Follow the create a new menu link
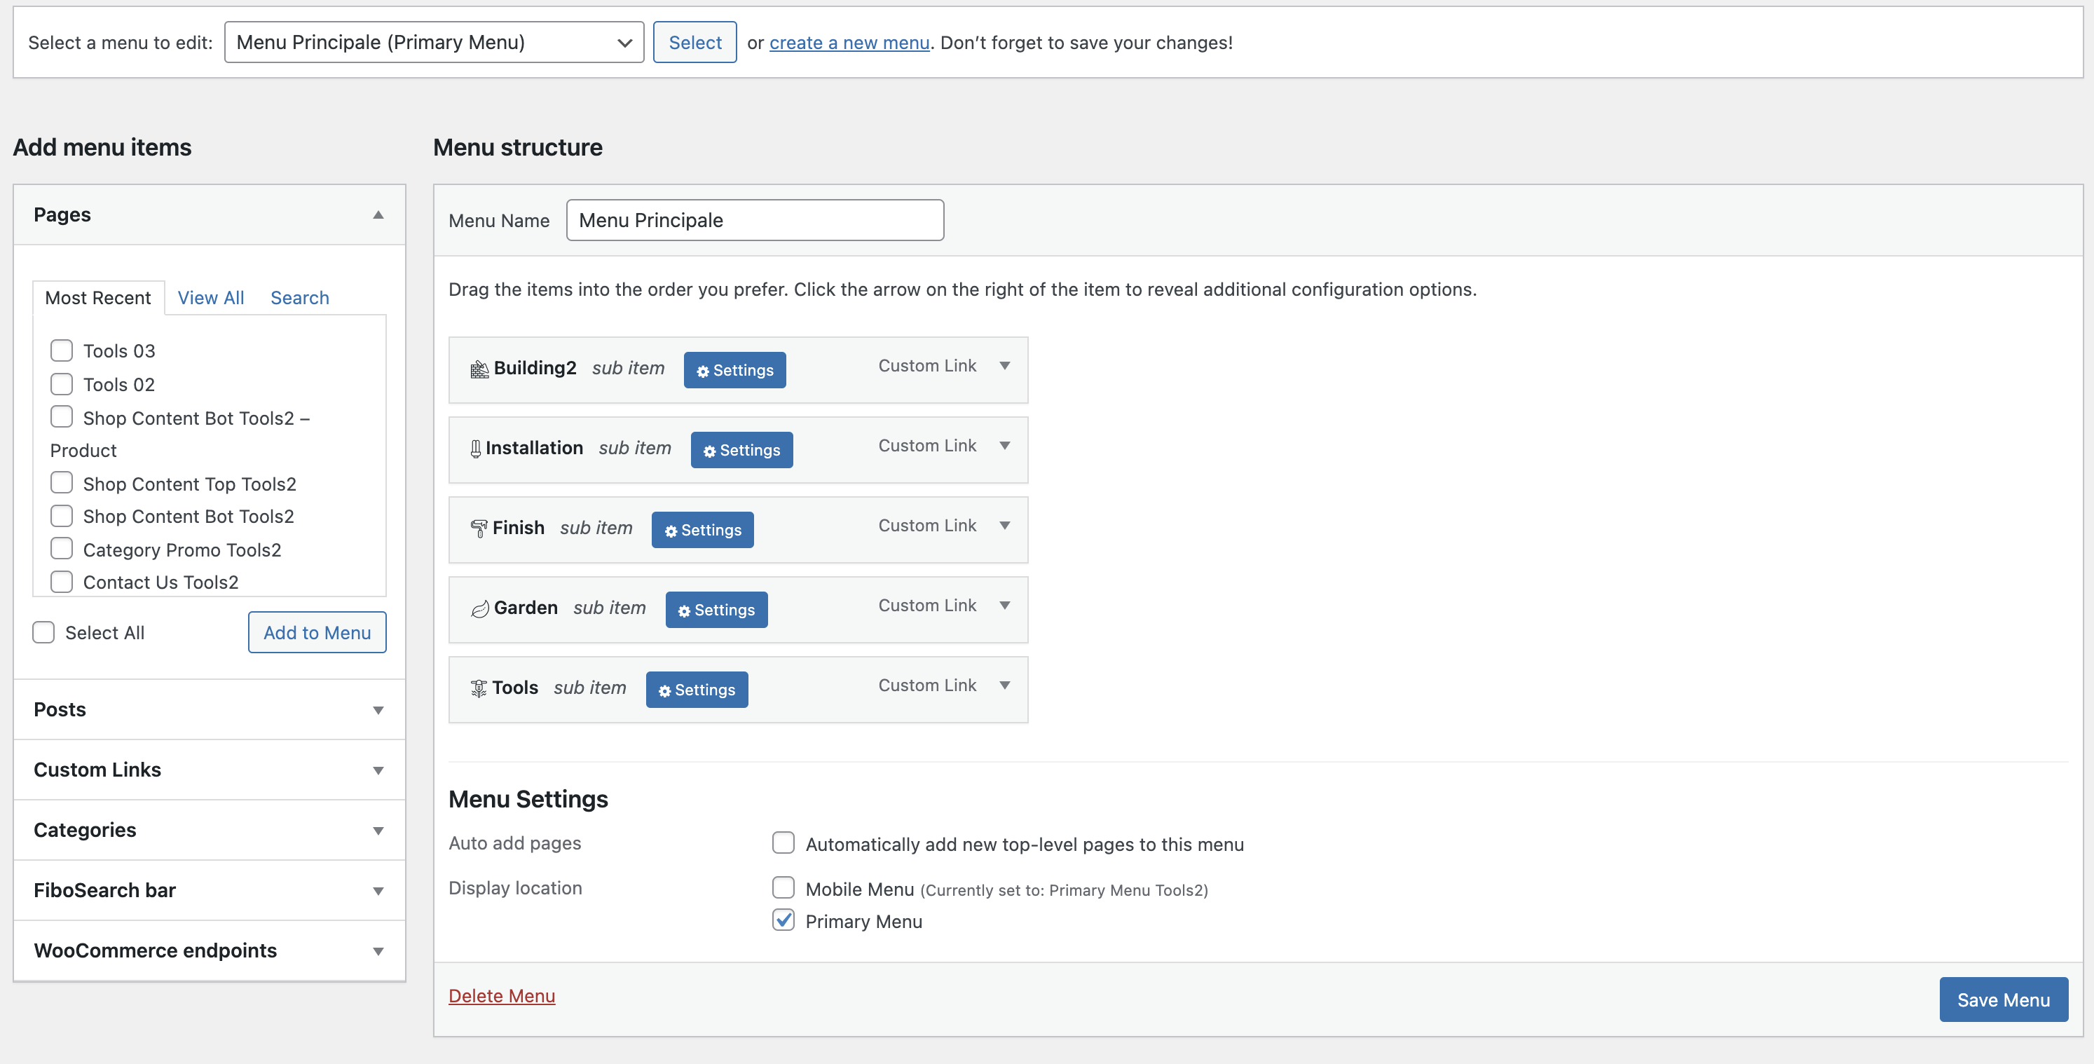 click(x=849, y=42)
